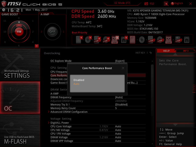
Task: Toggle the A-XMP OFF button
Action: pos(52,32)
